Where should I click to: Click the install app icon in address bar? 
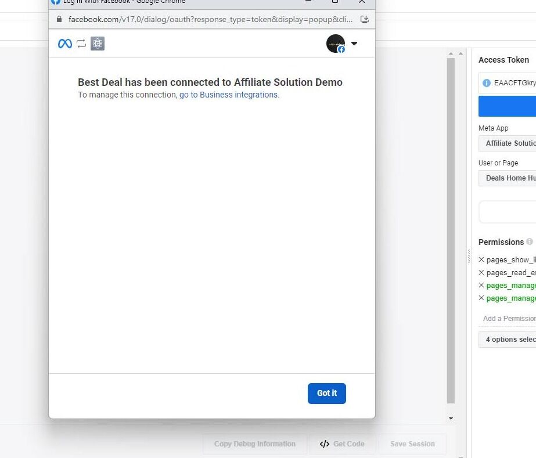pos(364,19)
